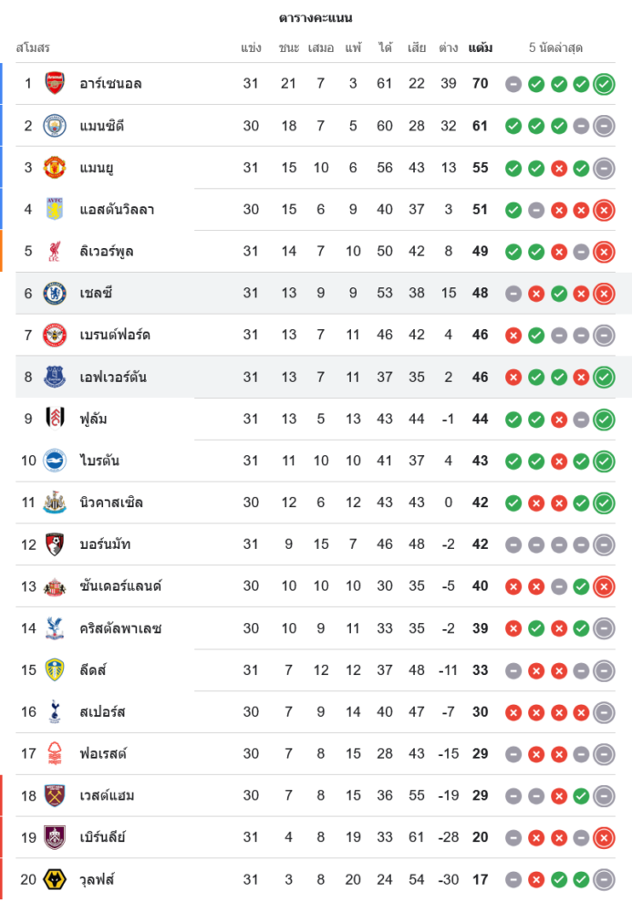Click Arsenal's latest match win indicator
This screenshot has width=632, height=912.
(x=603, y=85)
